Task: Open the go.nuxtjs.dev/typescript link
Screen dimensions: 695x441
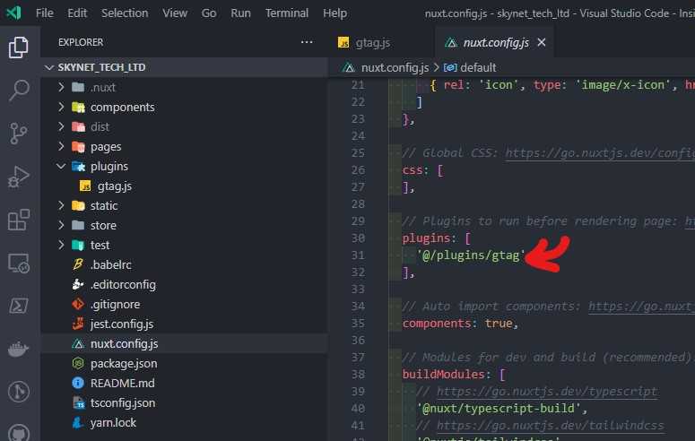Action: click(x=547, y=392)
